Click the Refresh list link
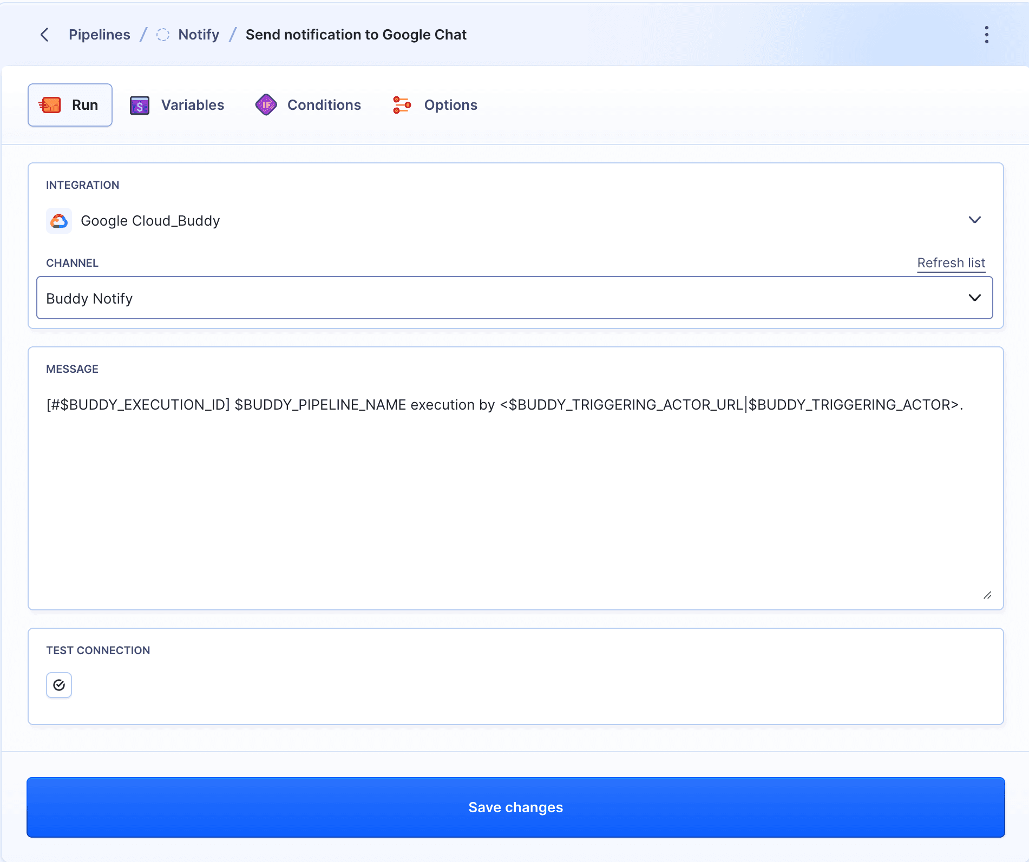This screenshot has width=1029, height=862. (x=951, y=263)
